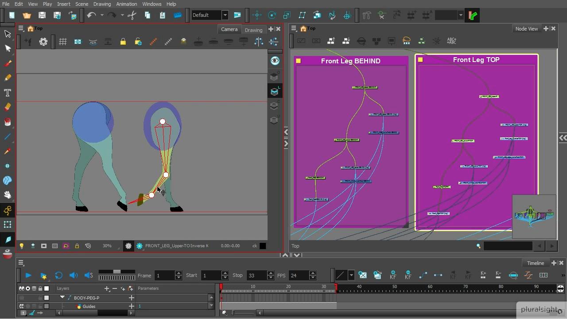The width and height of the screenshot is (567, 319).
Task: Toggle sound playback speaker button
Action: tap(74, 275)
